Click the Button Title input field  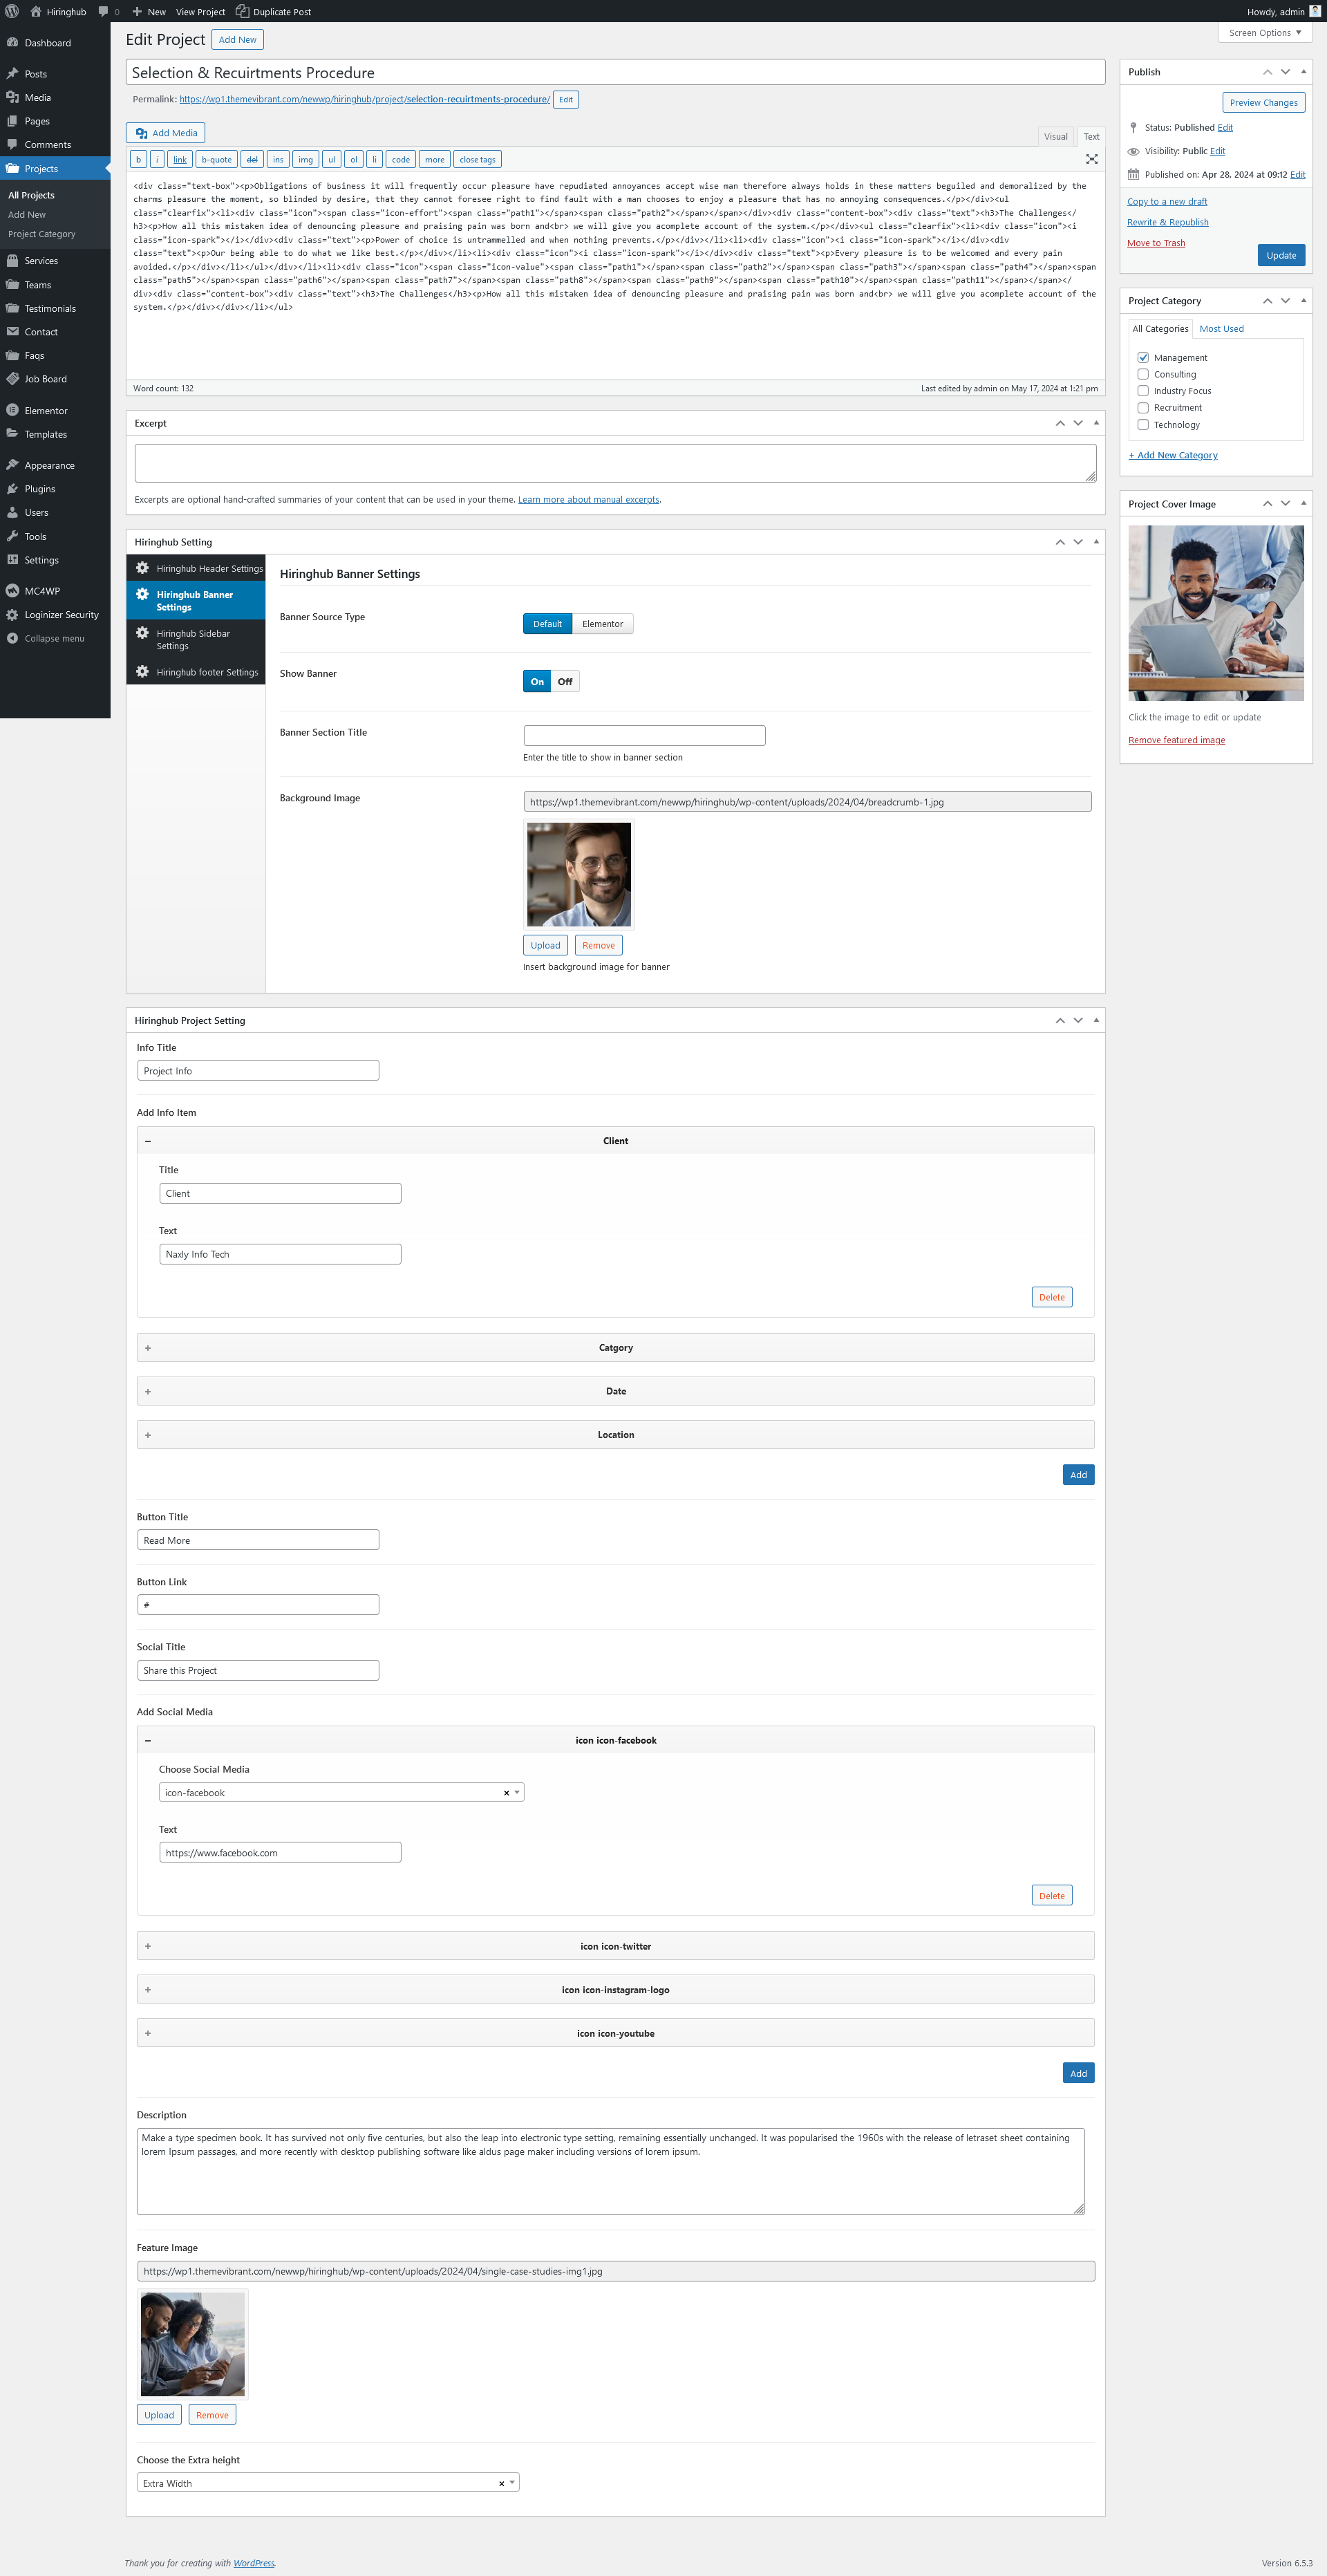tap(258, 1540)
